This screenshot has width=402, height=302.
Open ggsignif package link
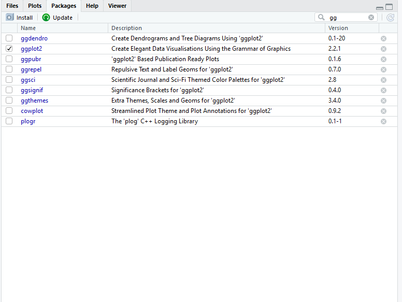(x=32, y=90)
